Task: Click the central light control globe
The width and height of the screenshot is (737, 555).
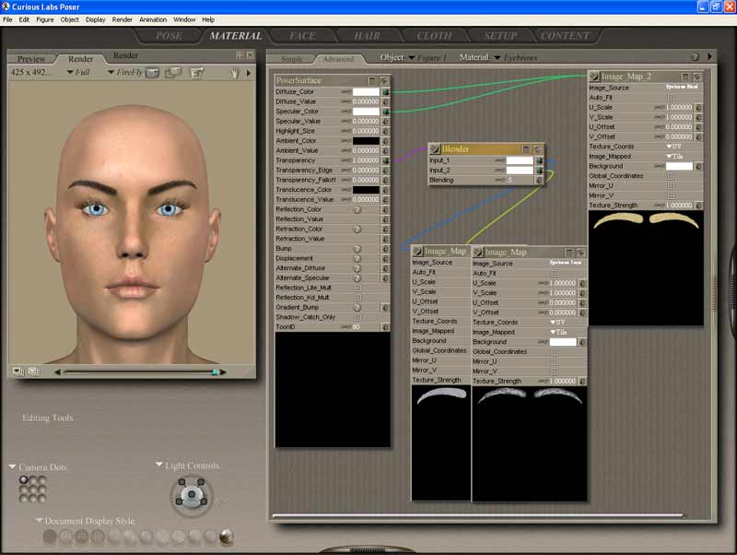Action: pos(193,496)
